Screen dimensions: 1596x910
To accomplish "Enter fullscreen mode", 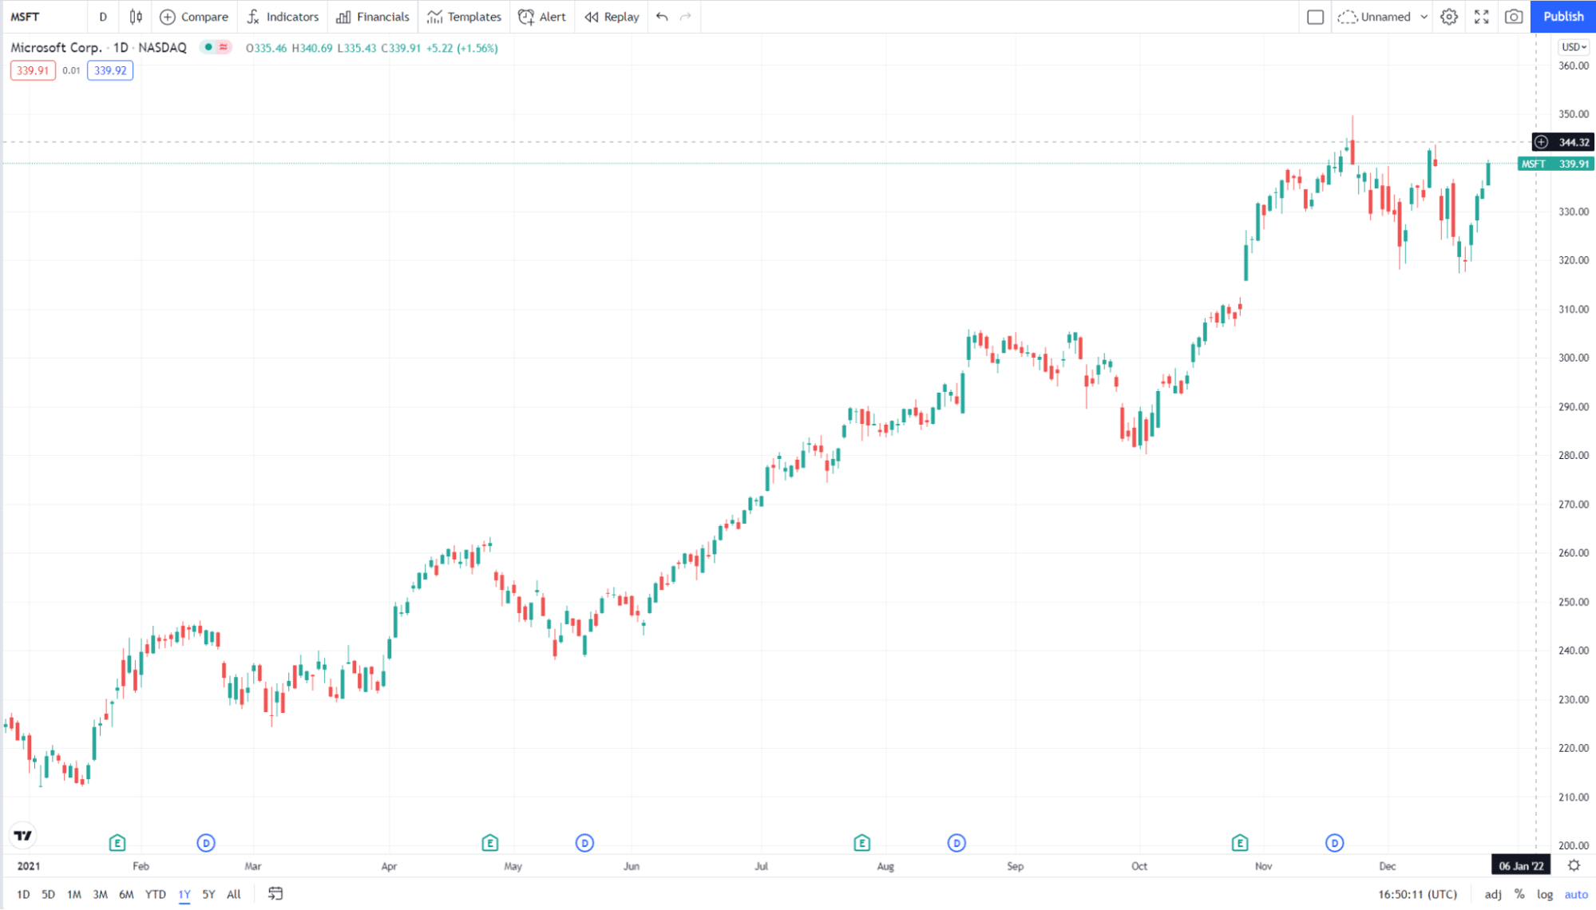I will pos(1482,17).
